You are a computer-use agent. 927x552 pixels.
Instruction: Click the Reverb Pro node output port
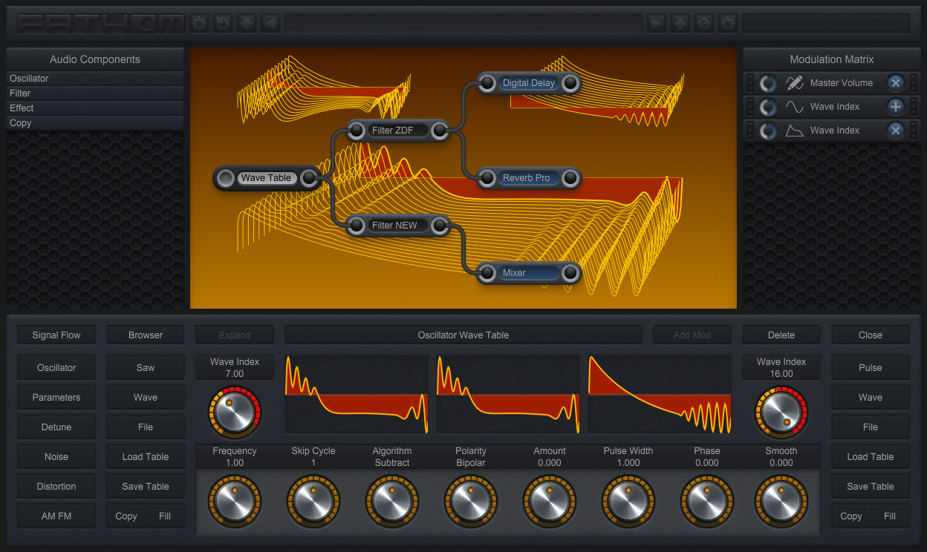click(x=570, y=178)
